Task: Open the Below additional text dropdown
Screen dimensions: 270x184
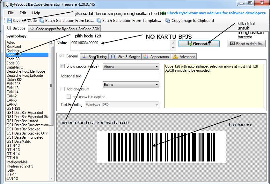Action: tap(131, 84)
